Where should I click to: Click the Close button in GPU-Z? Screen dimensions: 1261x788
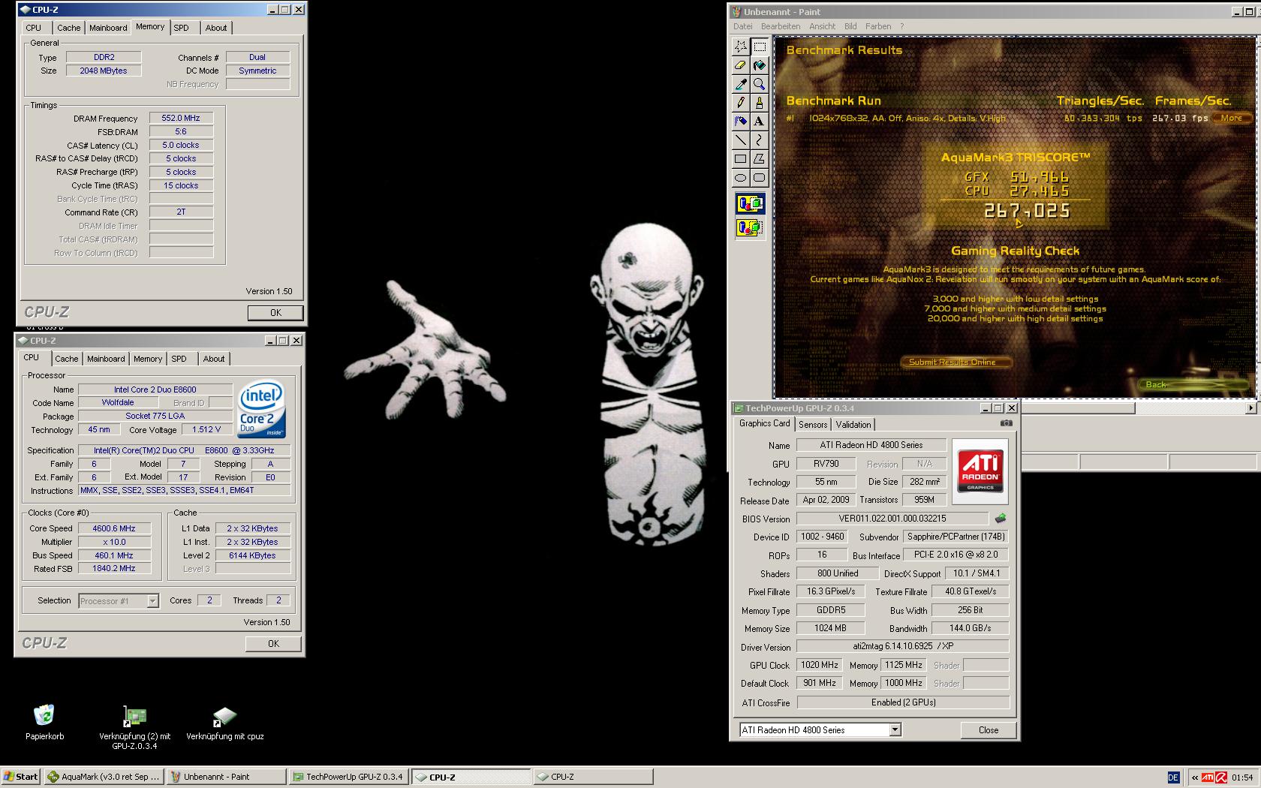(x=989, y=730)
